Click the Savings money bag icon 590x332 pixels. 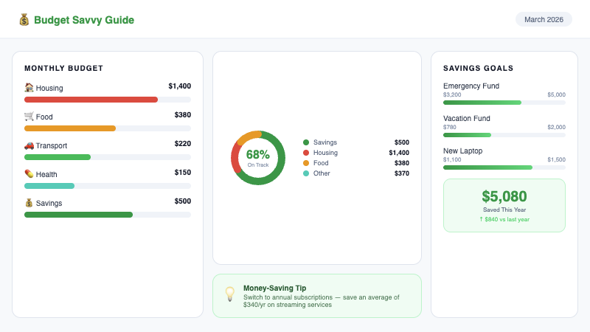(29, 203)
